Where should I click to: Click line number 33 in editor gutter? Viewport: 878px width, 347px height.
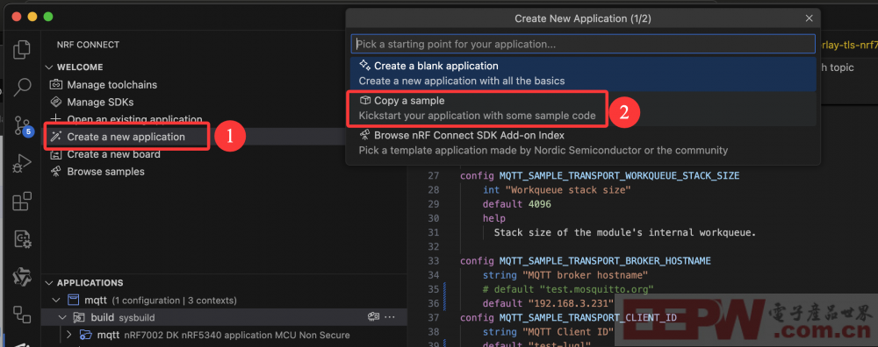(x=434, y=261)
